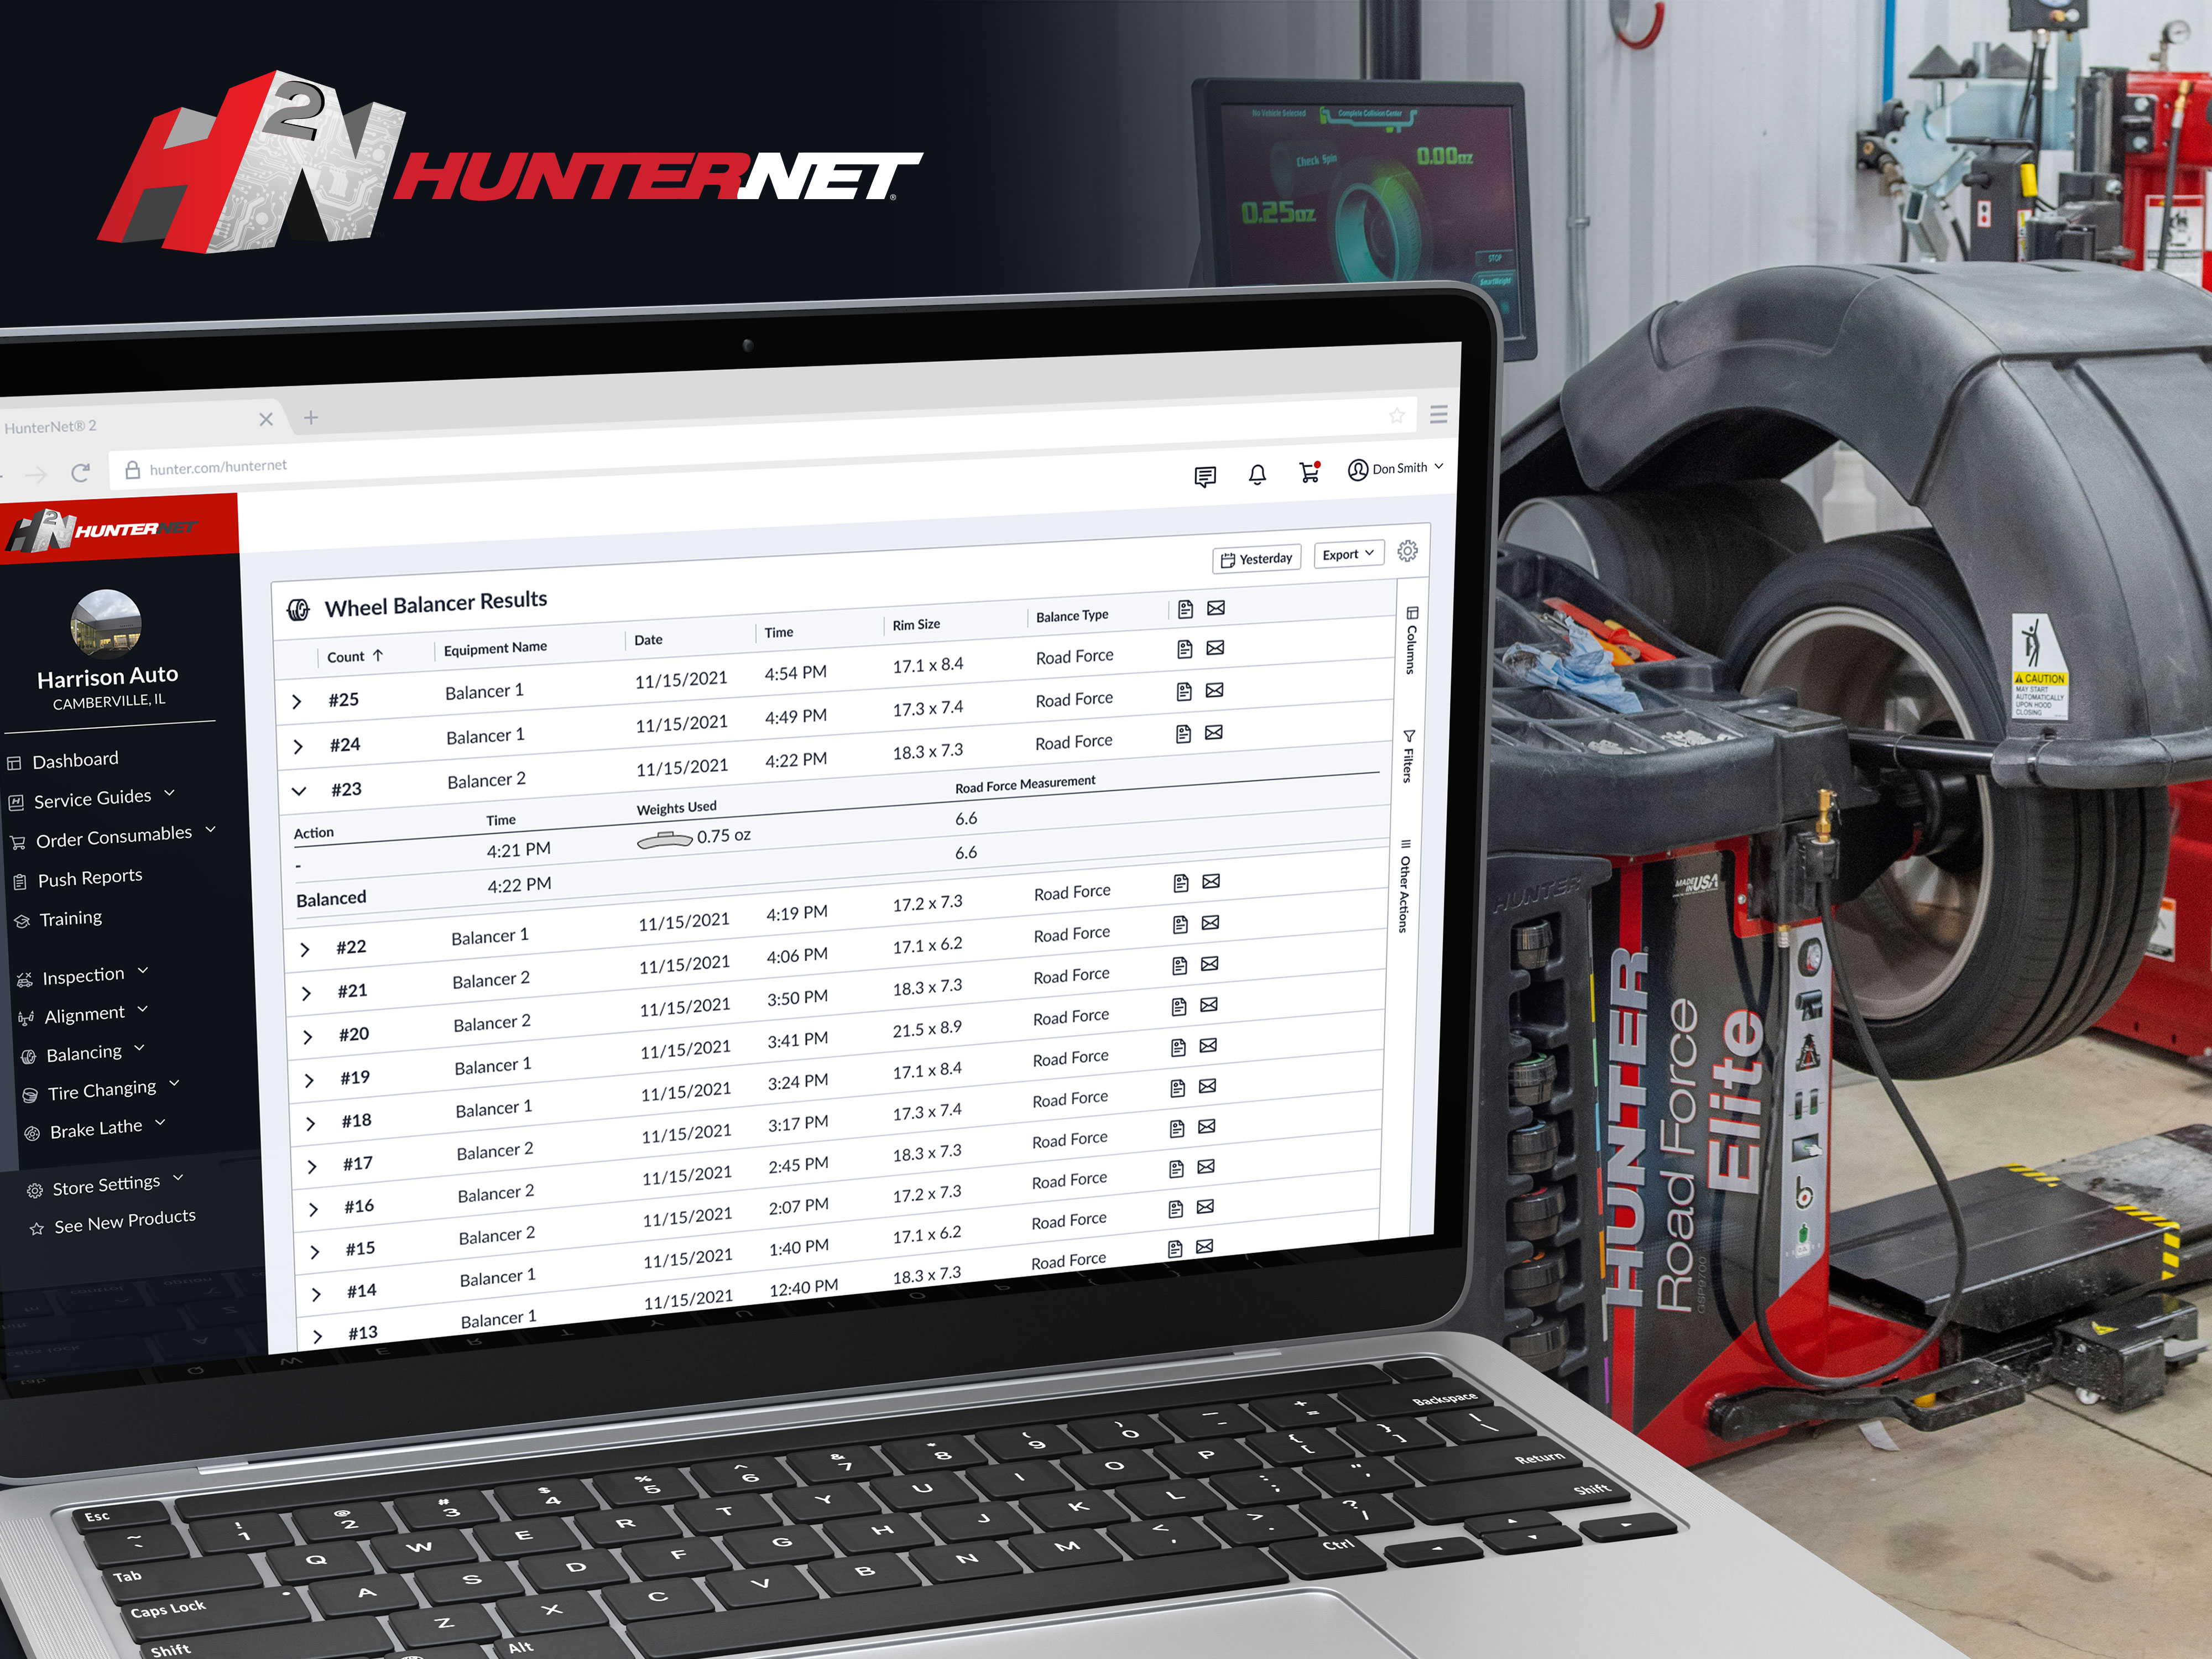
Task: Click the Yesterday date filter button
Action: point(1257,559)
